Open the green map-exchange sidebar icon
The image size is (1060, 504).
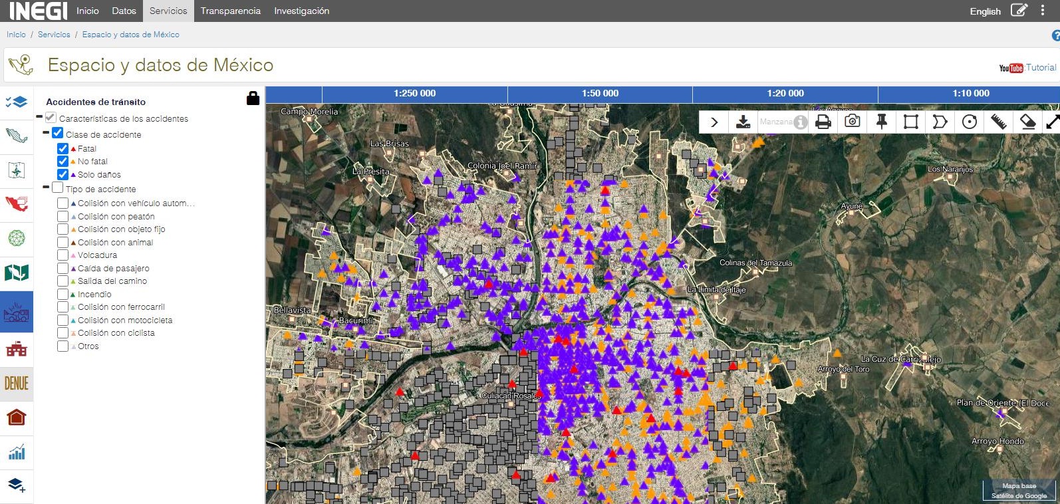17,272
